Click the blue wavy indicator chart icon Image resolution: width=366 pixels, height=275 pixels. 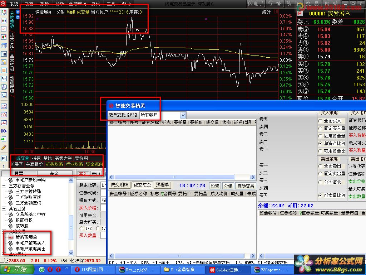click(4, 106)
